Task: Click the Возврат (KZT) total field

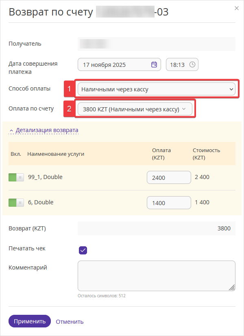Action: coord(156,228)
